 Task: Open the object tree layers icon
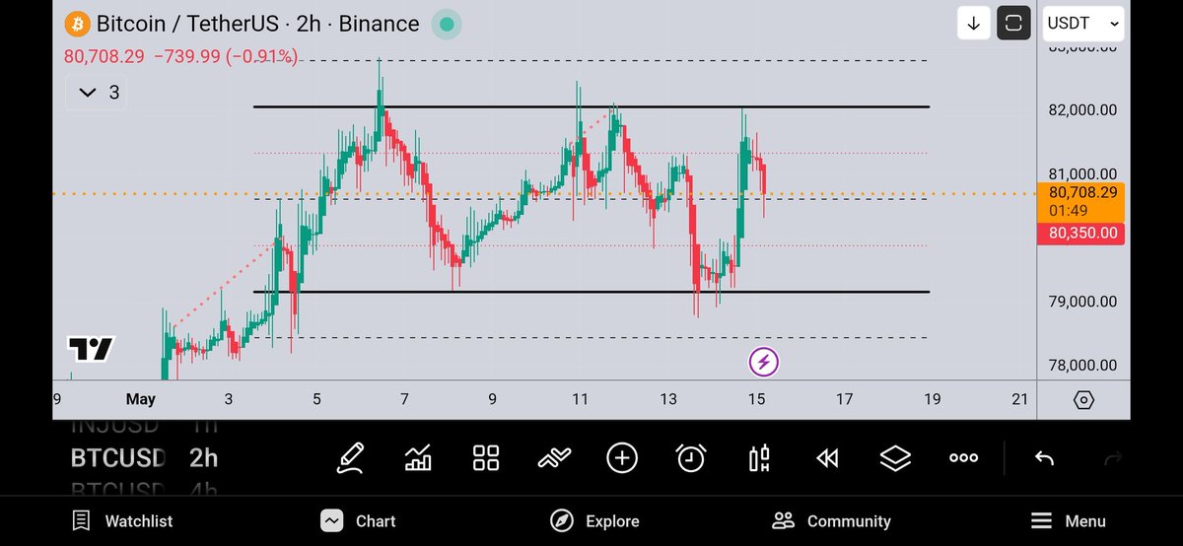pyautogui.click(x=895, y=457)
